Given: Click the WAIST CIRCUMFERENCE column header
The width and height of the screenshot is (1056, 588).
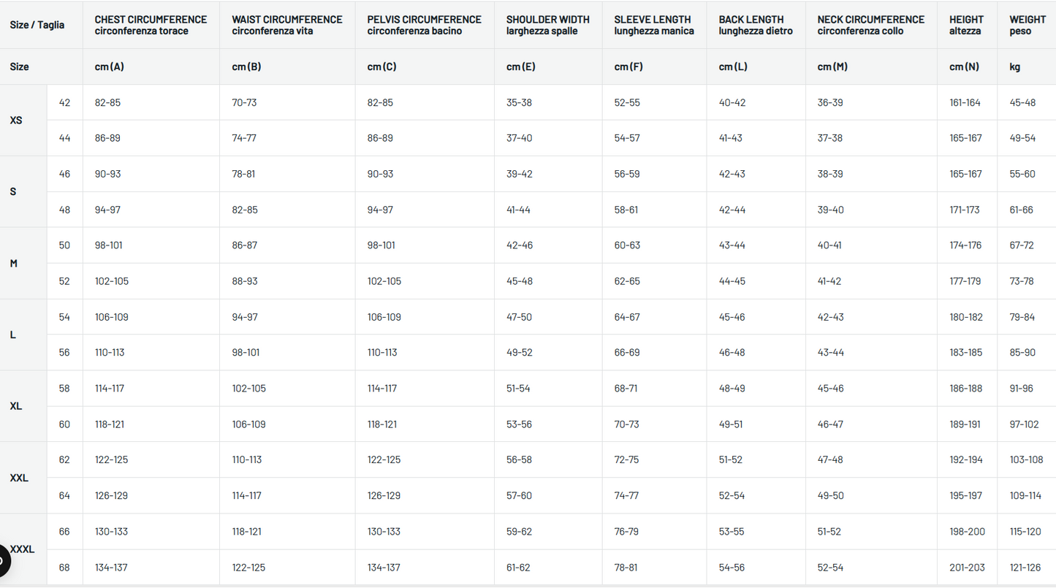Looking at the screenshot, I should (x=286, y=25).
